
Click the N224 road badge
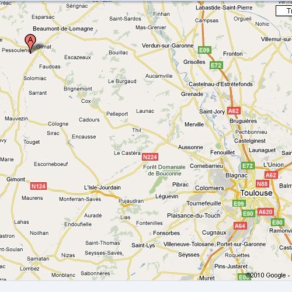tap(150, 157)
